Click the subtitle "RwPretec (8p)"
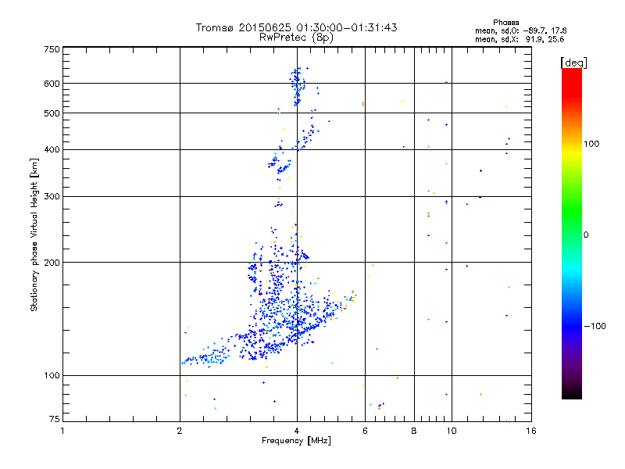Screen dimensions: 625x469 (296, 38)
